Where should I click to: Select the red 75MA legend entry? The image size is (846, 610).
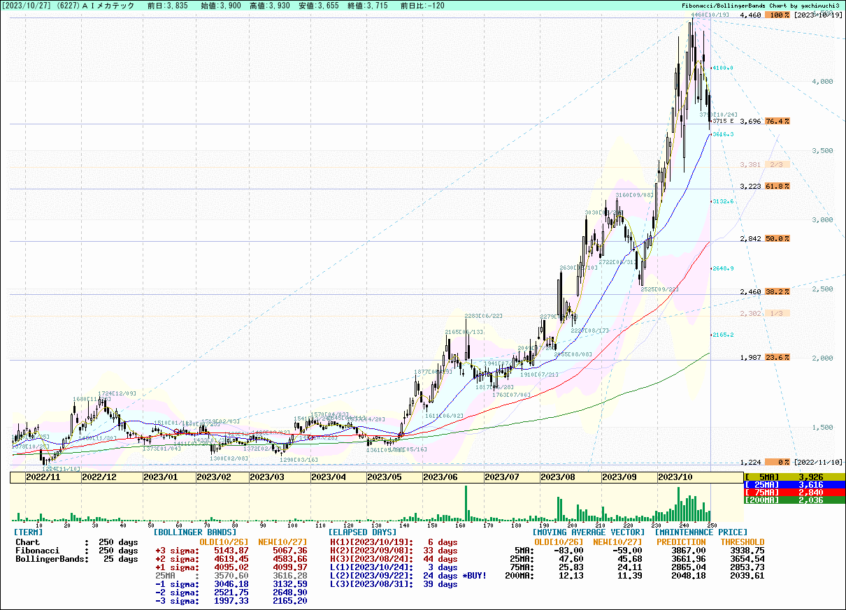794,491
